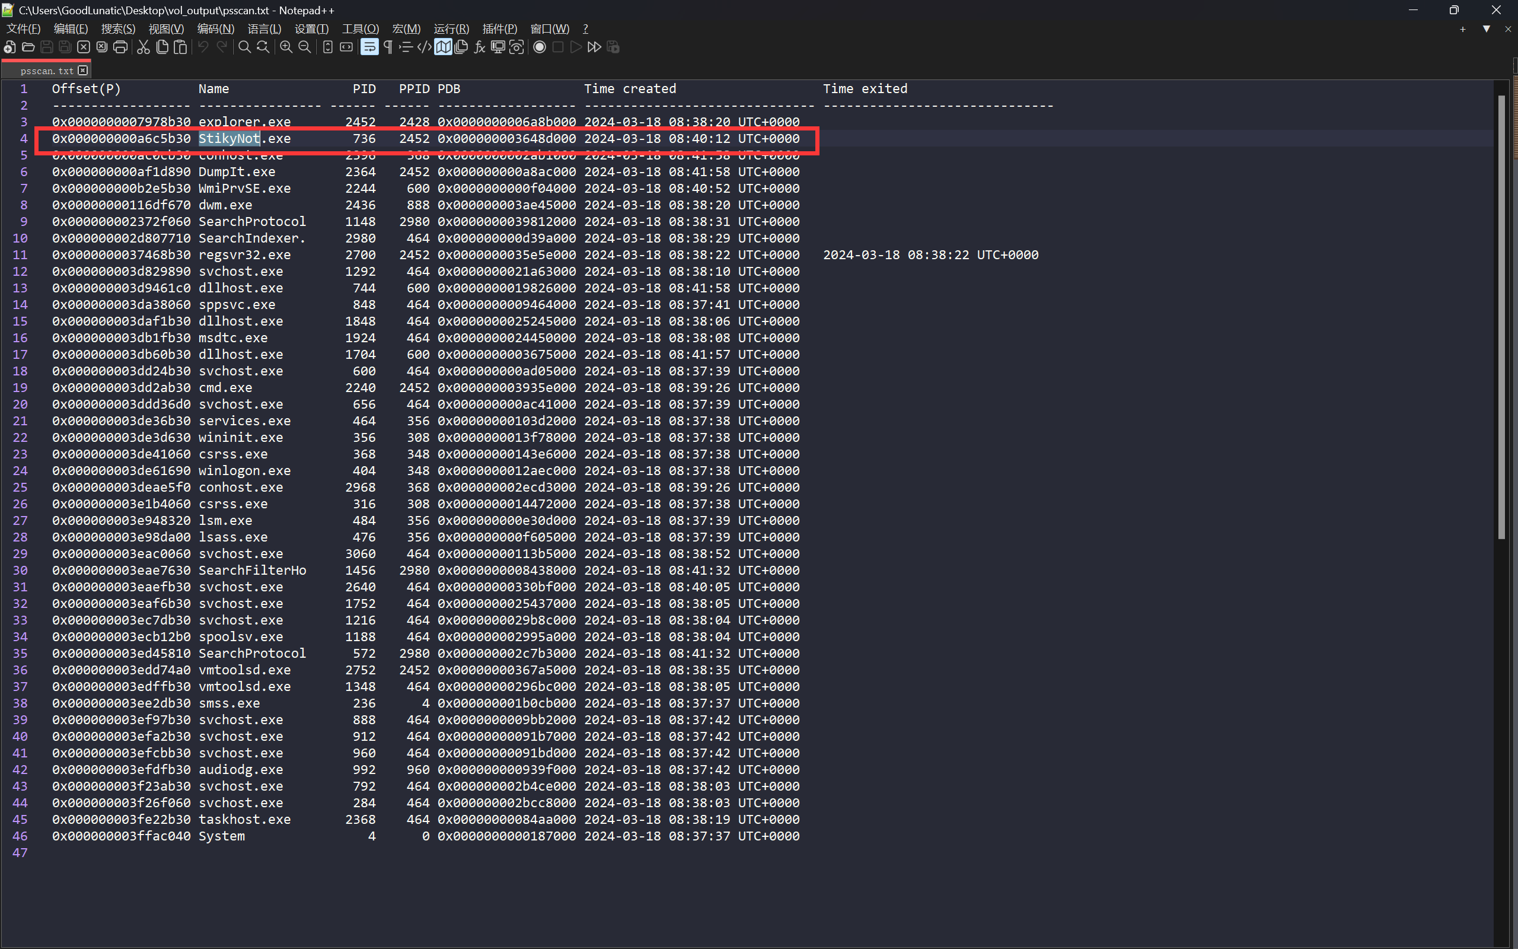Open Find with magnifier icon
The image size is (1518, 949).
(x=245, y=47)
